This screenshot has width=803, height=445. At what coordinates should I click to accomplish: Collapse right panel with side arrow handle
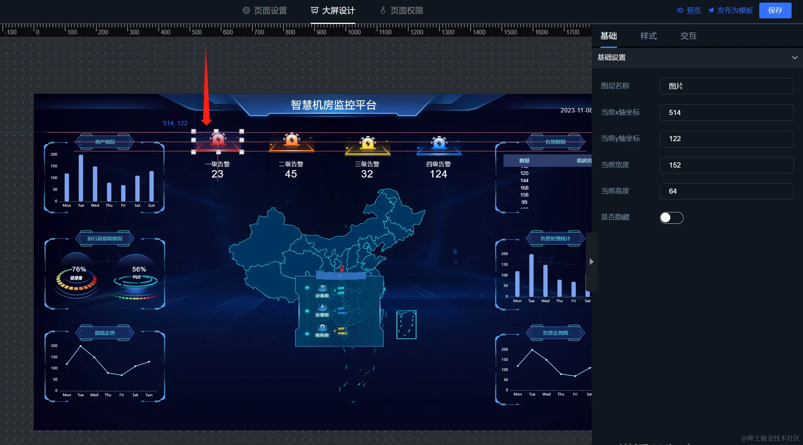pos(591,262)
